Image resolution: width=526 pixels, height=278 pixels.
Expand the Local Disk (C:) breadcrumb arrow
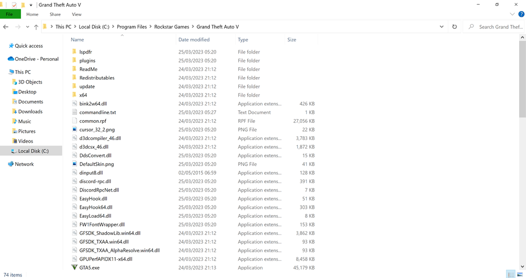113,27
